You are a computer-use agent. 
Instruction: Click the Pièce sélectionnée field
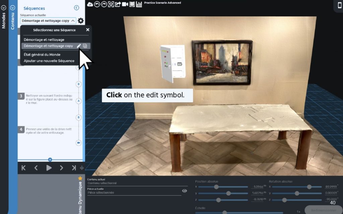click(134, 193)
